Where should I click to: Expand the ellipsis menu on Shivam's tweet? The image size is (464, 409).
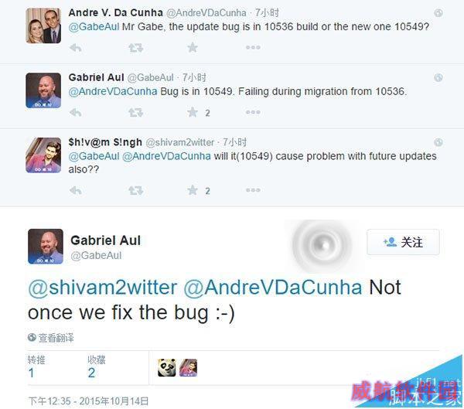tap(253, 190)
